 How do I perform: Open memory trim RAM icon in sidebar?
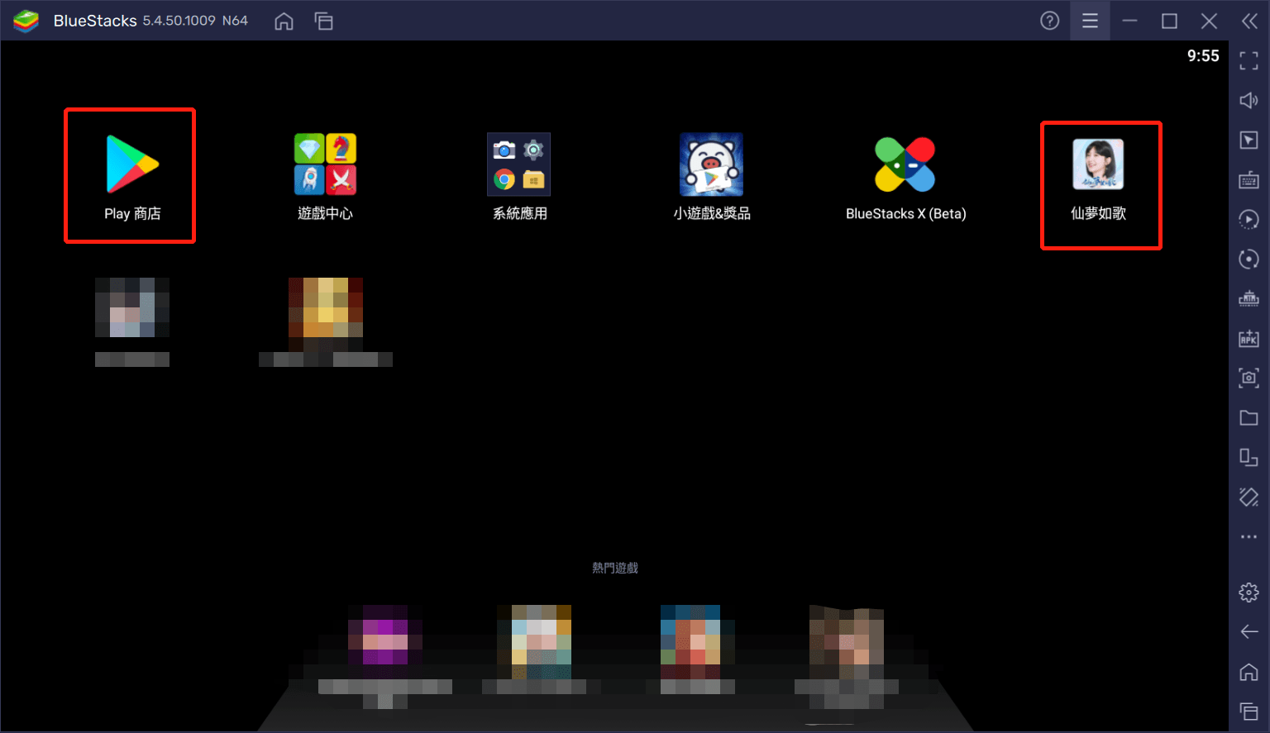pos(1249,298)
